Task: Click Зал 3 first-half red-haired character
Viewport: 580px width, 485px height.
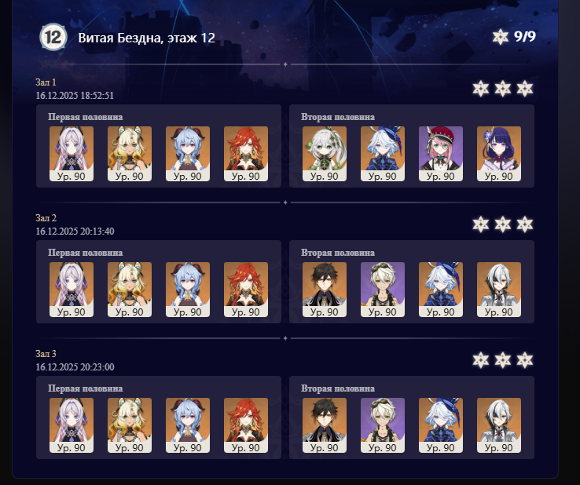Action: [246, 425]
